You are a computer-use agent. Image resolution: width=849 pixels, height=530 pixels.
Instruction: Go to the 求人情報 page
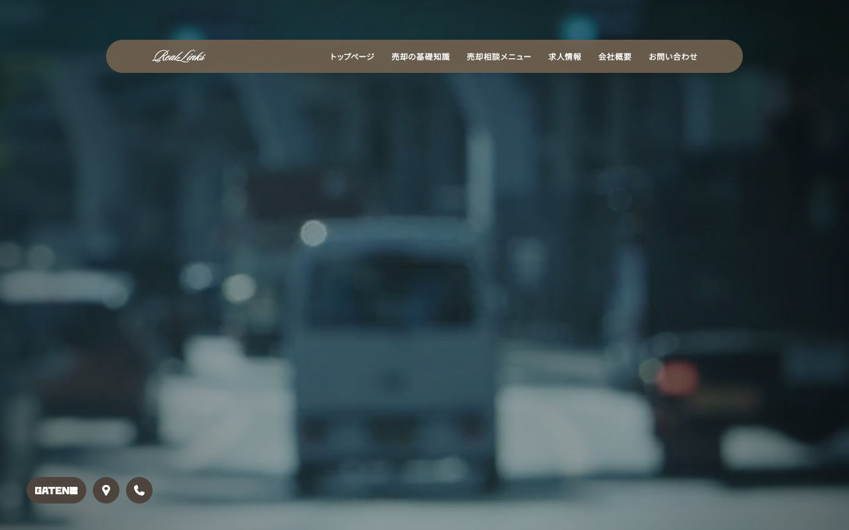[x=565, y=57]
